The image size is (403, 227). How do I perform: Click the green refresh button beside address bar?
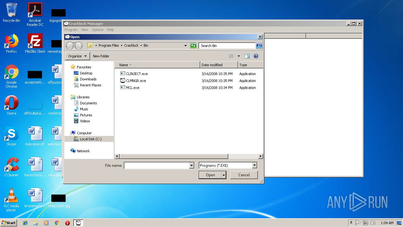tap(193, 46)
